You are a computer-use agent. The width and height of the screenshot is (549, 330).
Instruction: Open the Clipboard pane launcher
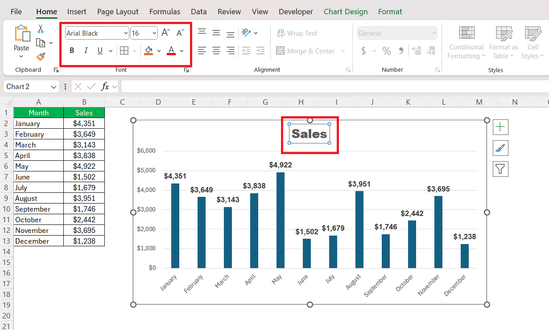click(56, 70)
